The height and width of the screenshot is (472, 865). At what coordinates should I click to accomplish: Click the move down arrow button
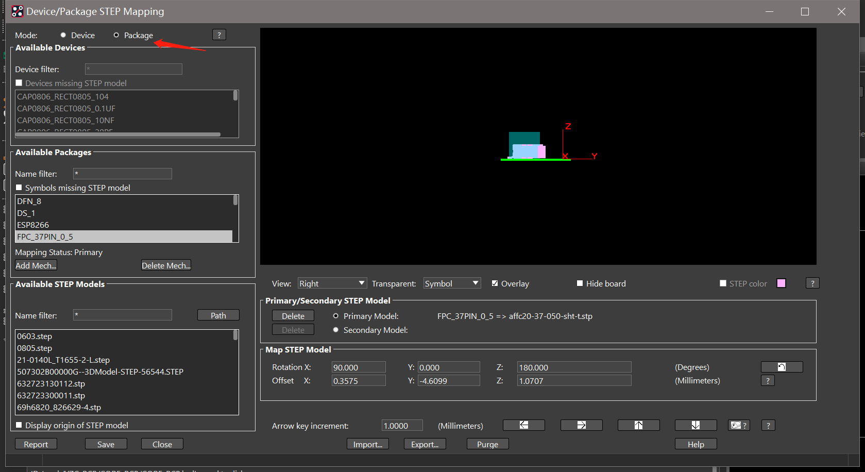[x=696, y=425]
